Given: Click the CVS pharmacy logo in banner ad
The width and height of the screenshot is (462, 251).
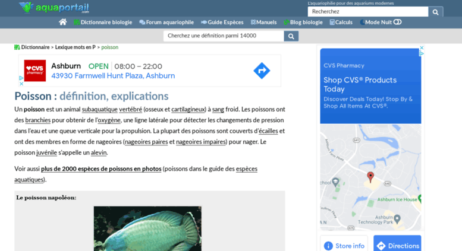Looking at the screenshot, I should [x=35, y=71].
